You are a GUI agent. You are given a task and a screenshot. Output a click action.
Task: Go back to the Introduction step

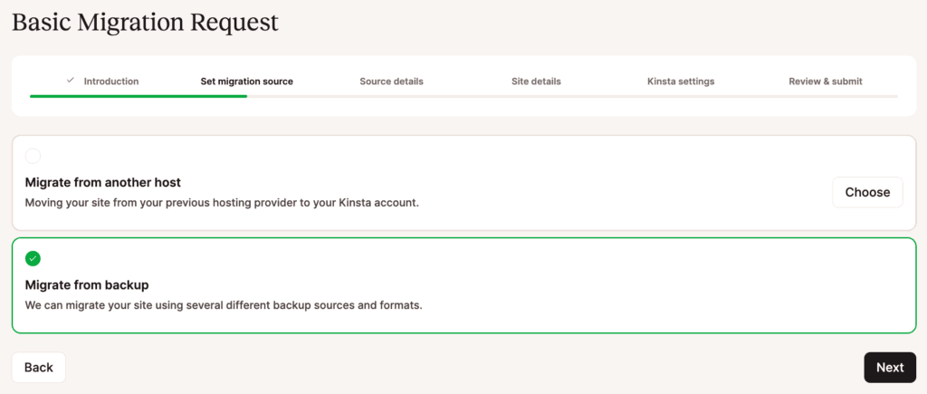pyautogui.click(x=110, y=82)
